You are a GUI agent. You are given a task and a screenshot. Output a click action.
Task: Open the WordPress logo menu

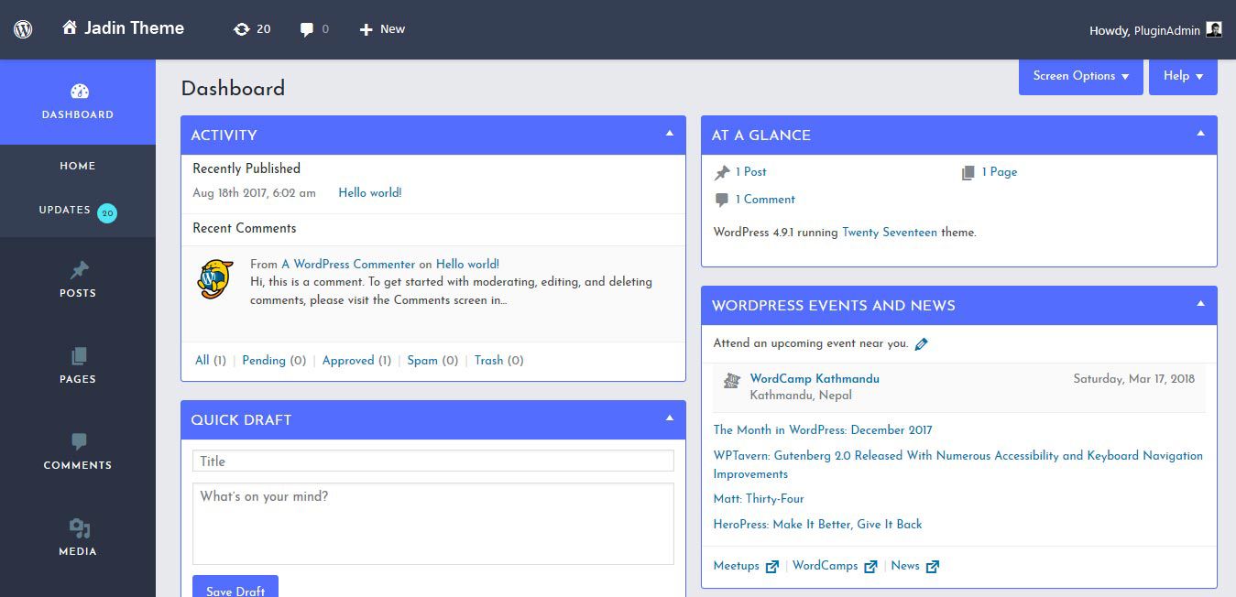(23, 29)
